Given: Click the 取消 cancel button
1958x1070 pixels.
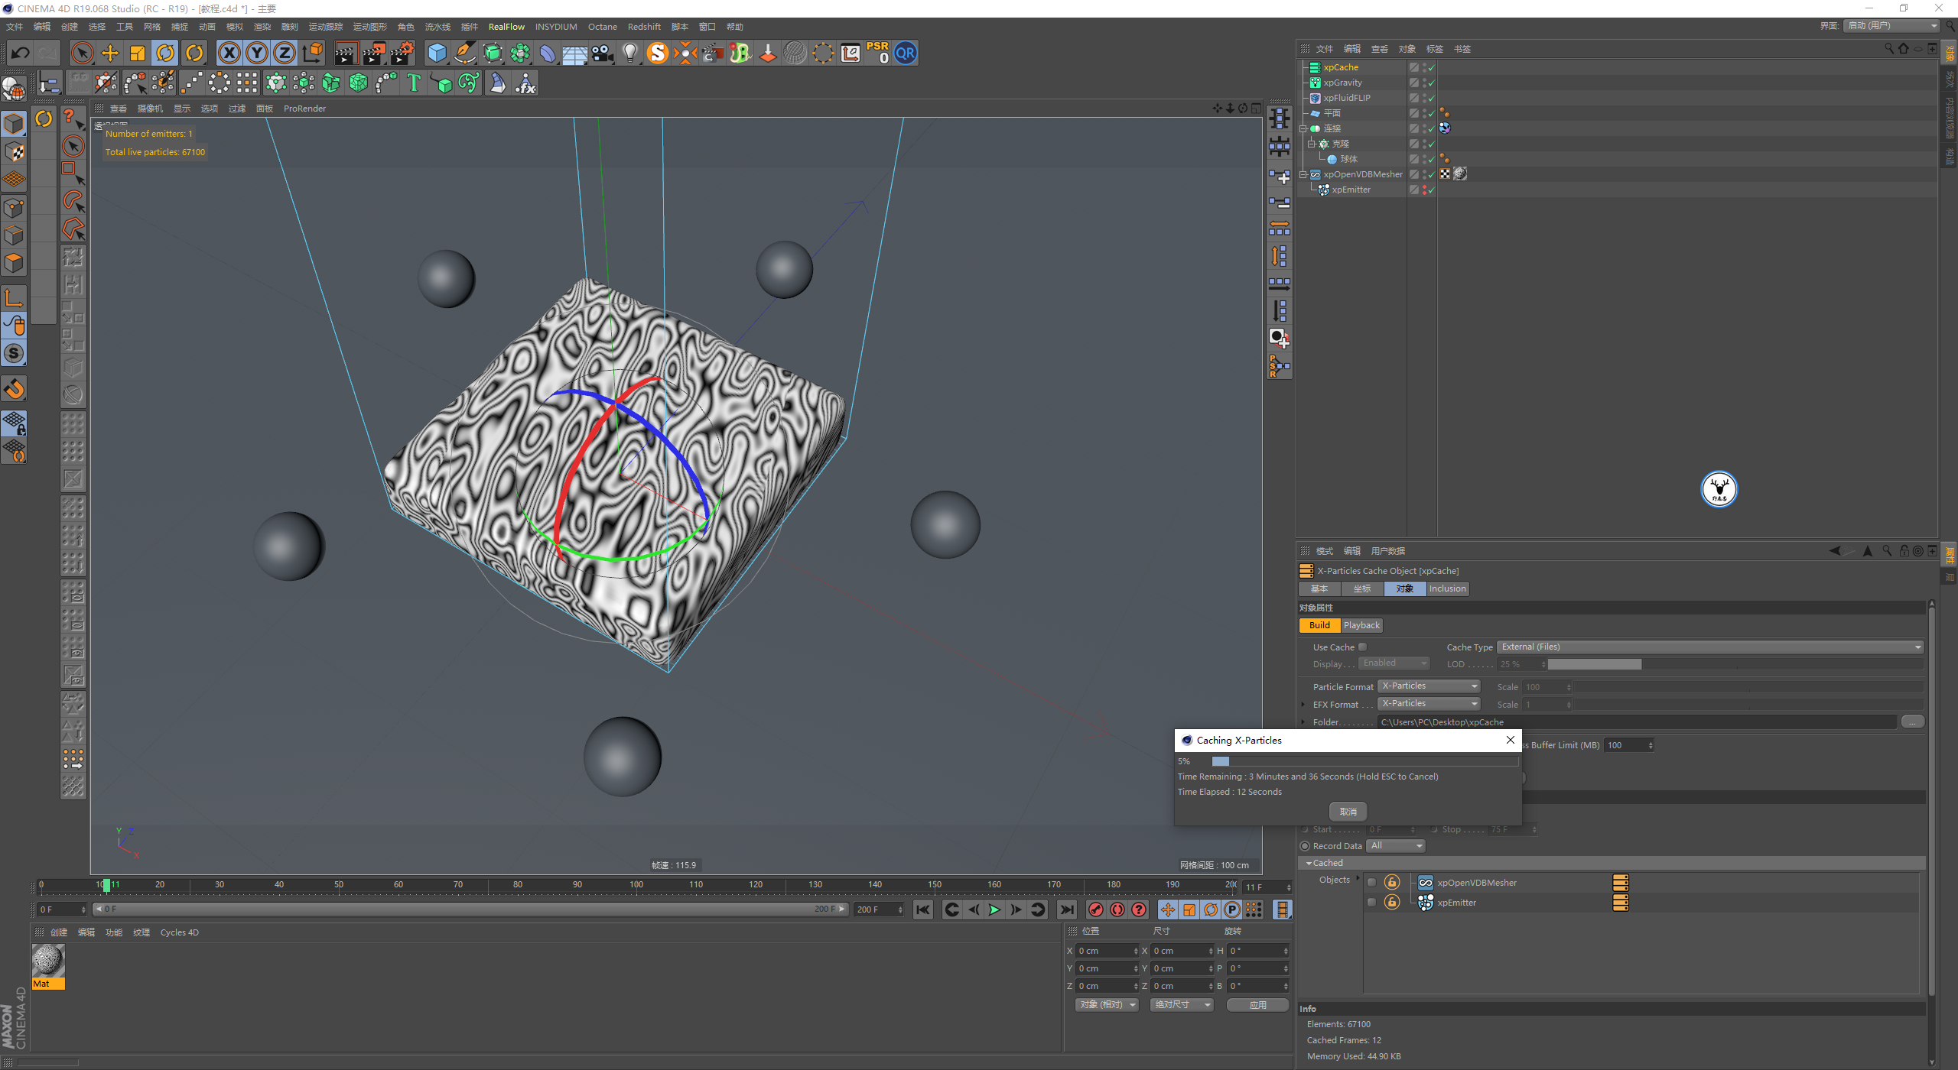Looking at the screenshot, I should tap(1348, 812).
